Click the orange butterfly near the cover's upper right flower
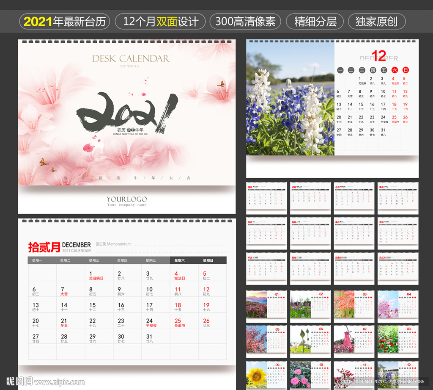Screen dimensions: 433x390 tap(221, 84)
